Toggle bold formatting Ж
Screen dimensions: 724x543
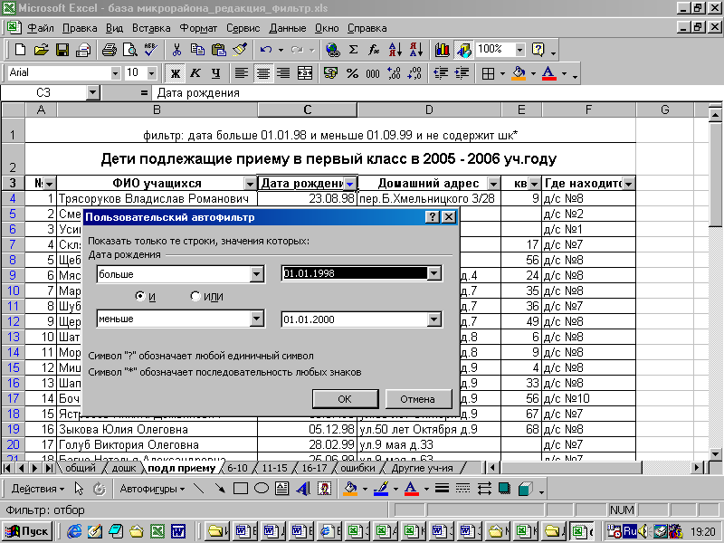pyautogui.click(x=176, y=73)
